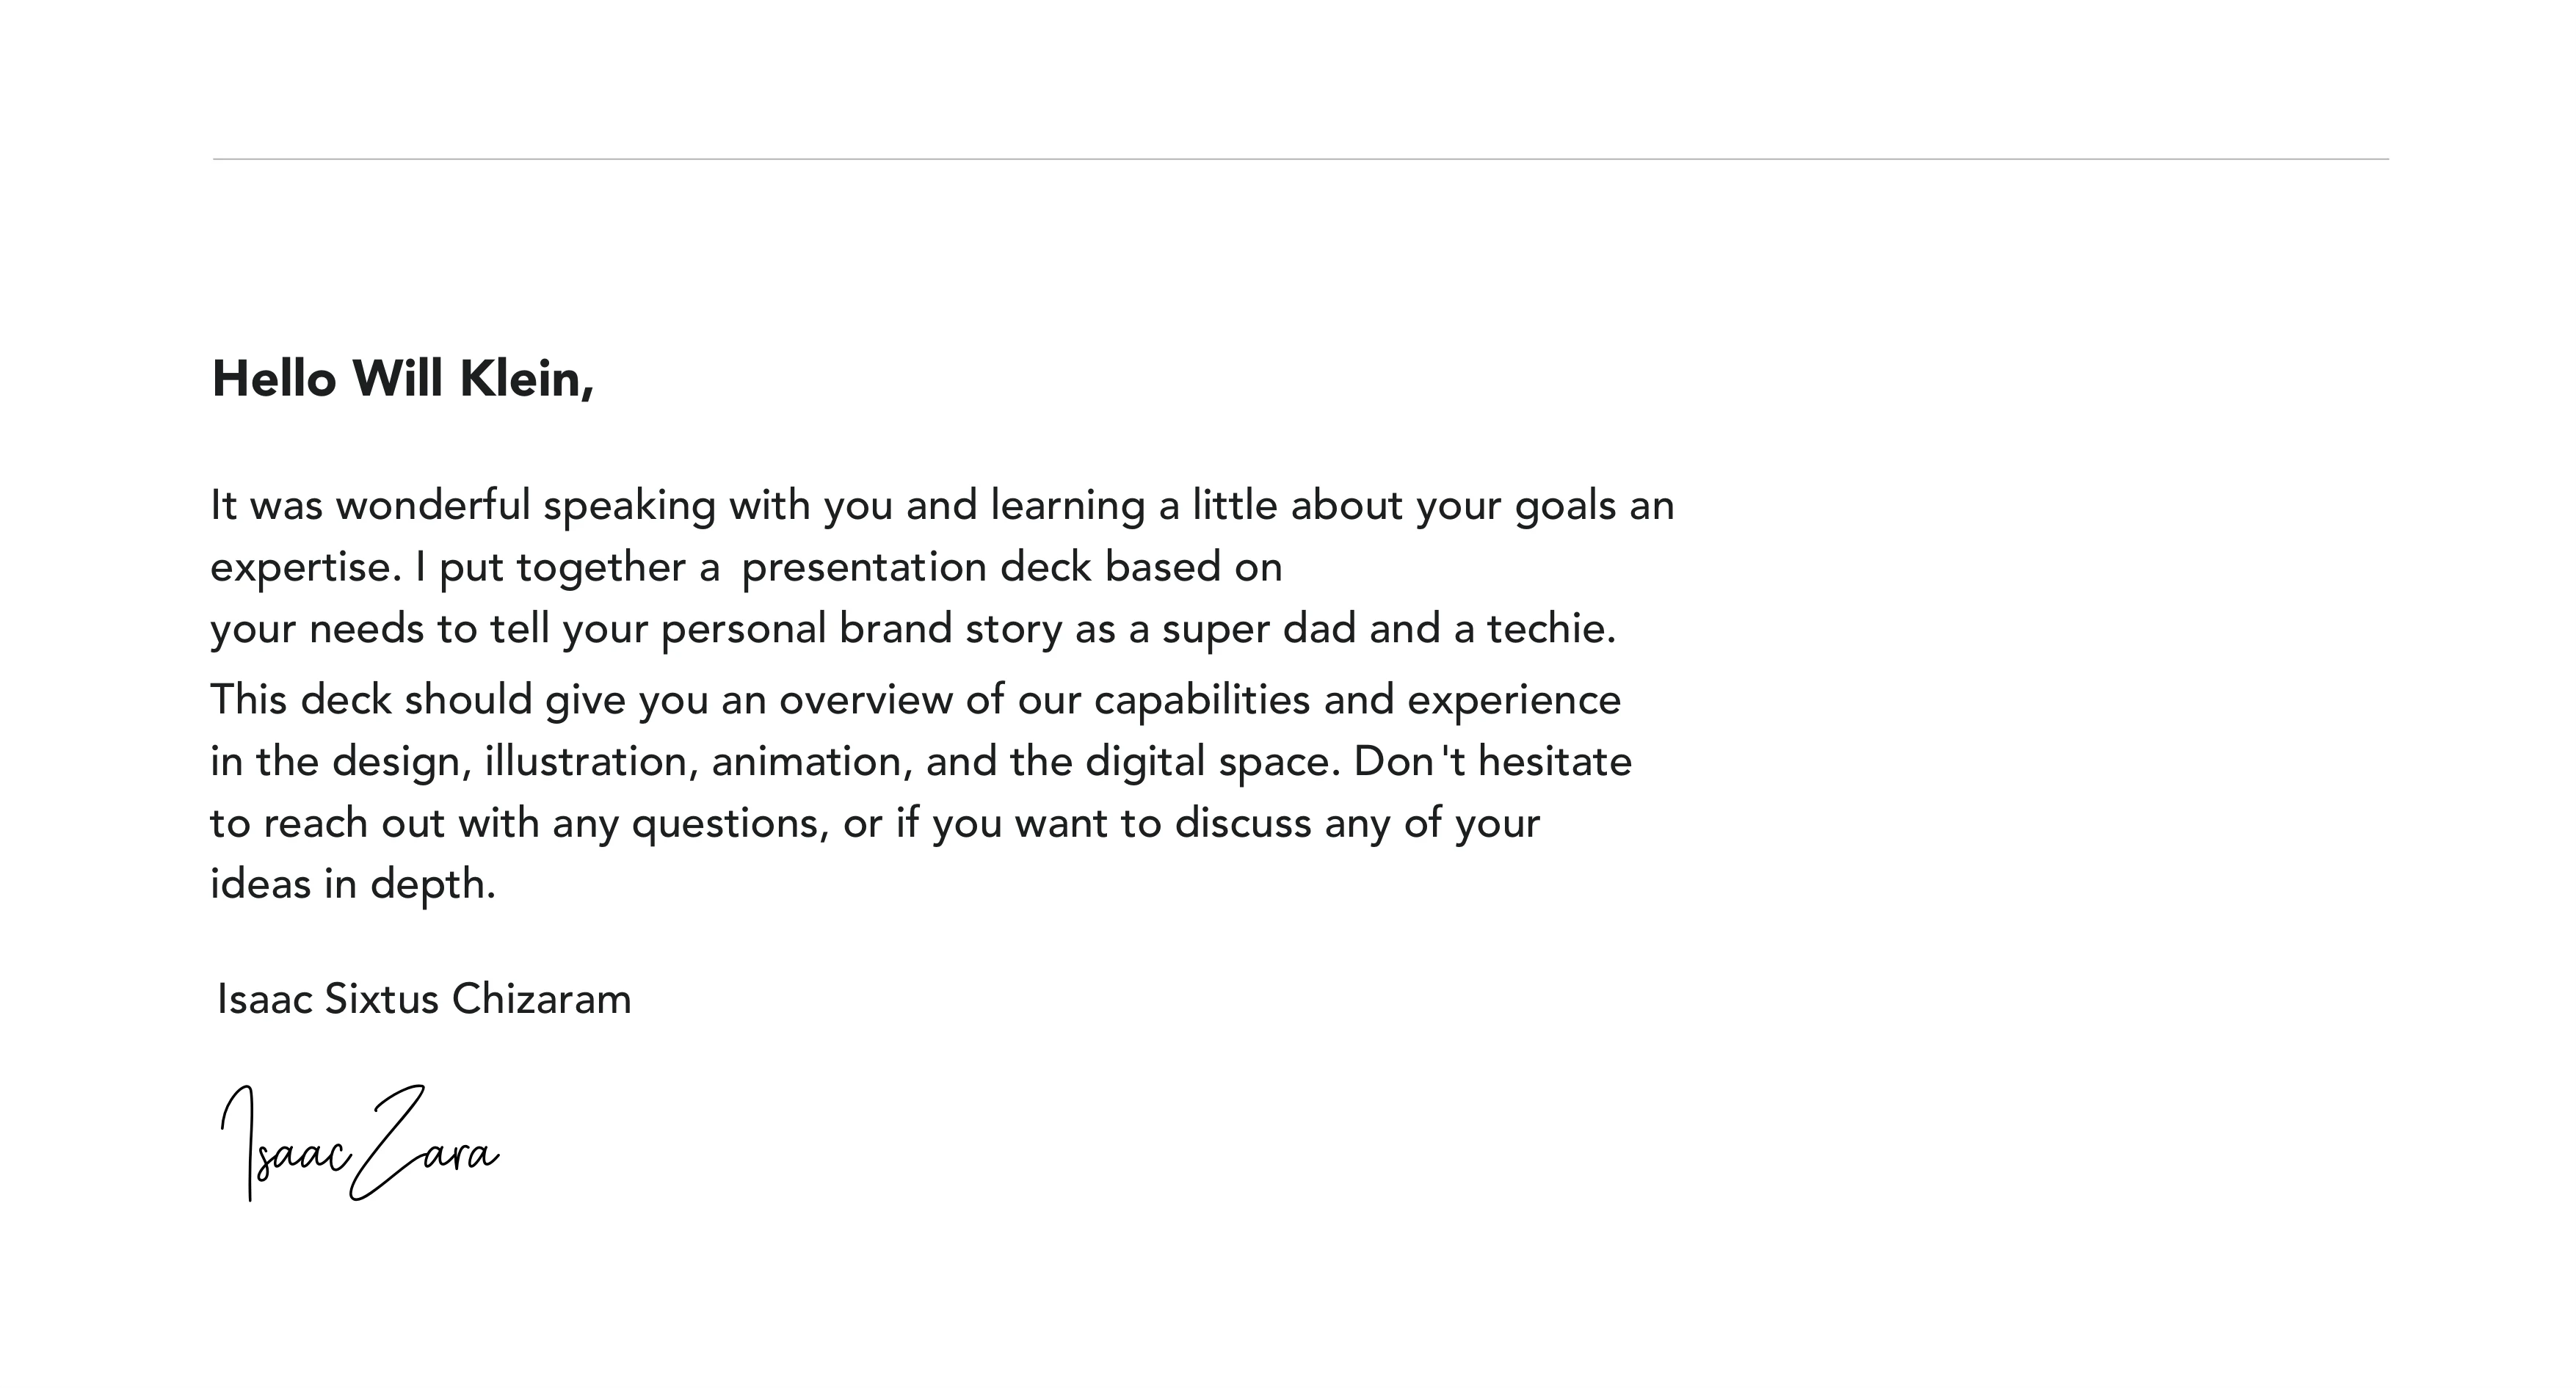The image size is (2576, 1388).
Task: Click the word "animation" in the body text
Action: 811,762
